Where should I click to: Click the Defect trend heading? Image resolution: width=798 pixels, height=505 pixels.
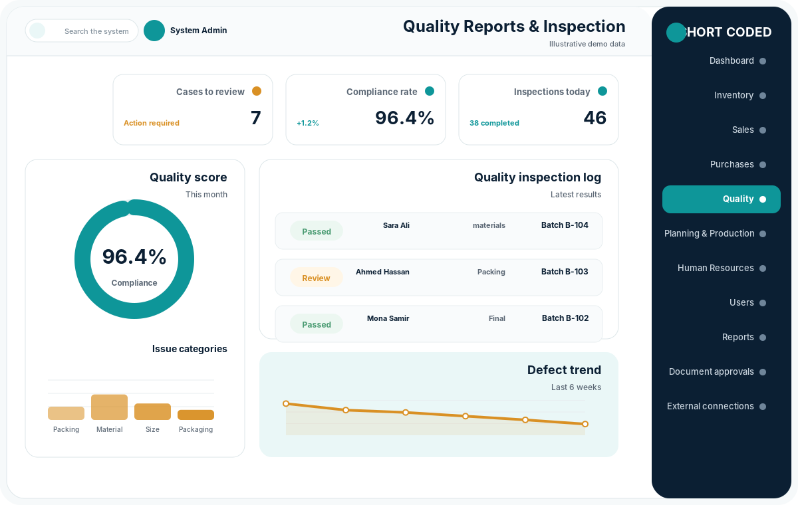click(564, 369)
